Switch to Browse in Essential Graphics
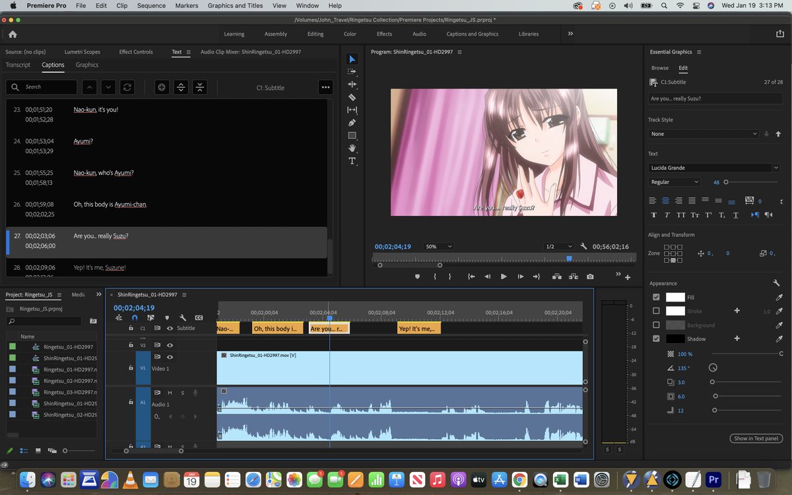Screen dimensions: 792x495 (660, 68)
